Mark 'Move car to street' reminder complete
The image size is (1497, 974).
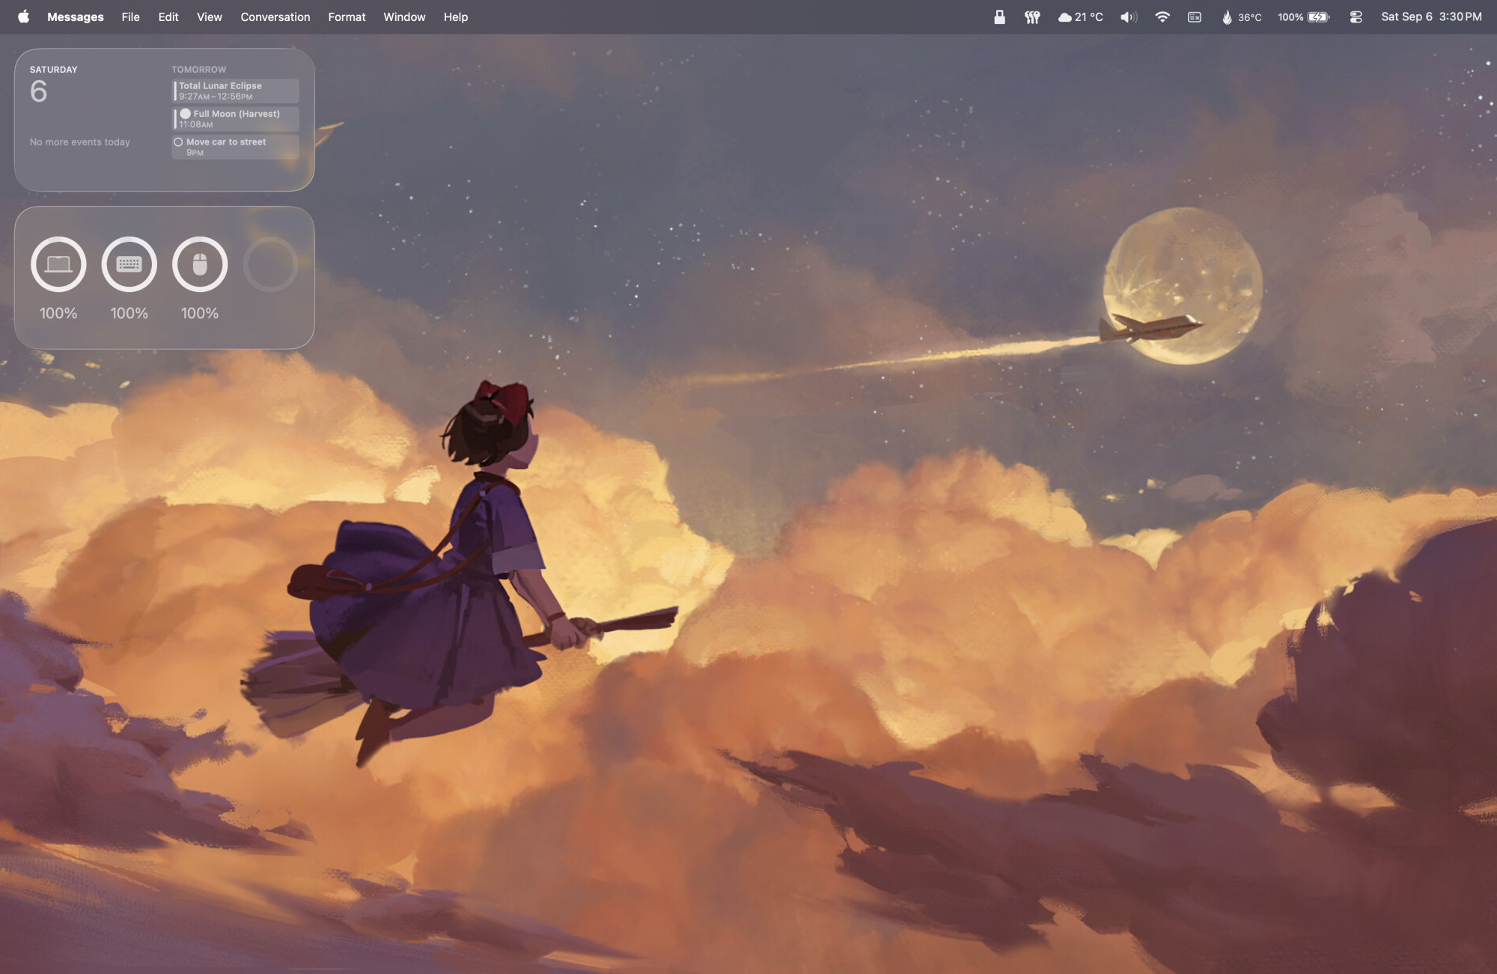[x=178, y=142]
